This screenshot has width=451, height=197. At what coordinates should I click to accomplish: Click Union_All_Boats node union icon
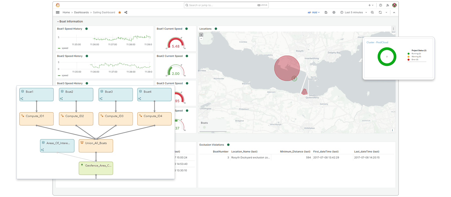(82, 143)
